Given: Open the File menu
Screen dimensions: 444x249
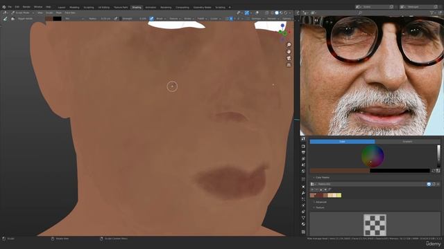Looking at the screenshot, I should coord(10,7).
